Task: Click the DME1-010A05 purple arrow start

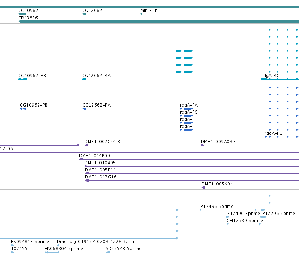Action: point(86,166)
